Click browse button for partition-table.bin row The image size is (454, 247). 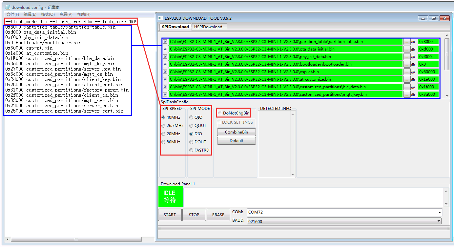coord(407,42)
